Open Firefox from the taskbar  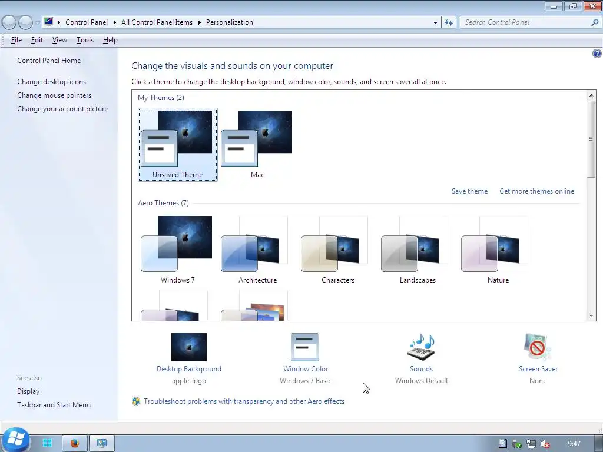click(75, 443)
